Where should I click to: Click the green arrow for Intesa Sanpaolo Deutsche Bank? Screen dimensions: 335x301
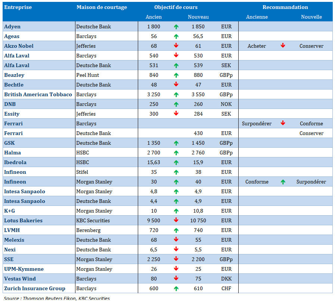coord(176,201)
